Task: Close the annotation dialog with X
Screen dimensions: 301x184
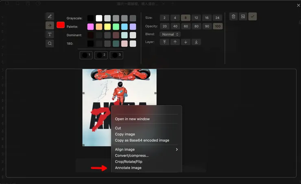Action: [299, 5]
